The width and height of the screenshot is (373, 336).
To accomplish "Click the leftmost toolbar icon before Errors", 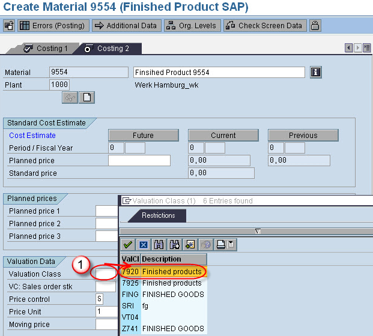I will click(x=9, y=26).
